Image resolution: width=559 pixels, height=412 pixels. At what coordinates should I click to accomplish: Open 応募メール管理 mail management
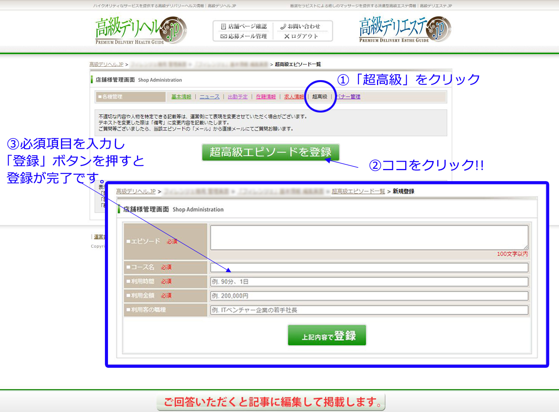244,36
